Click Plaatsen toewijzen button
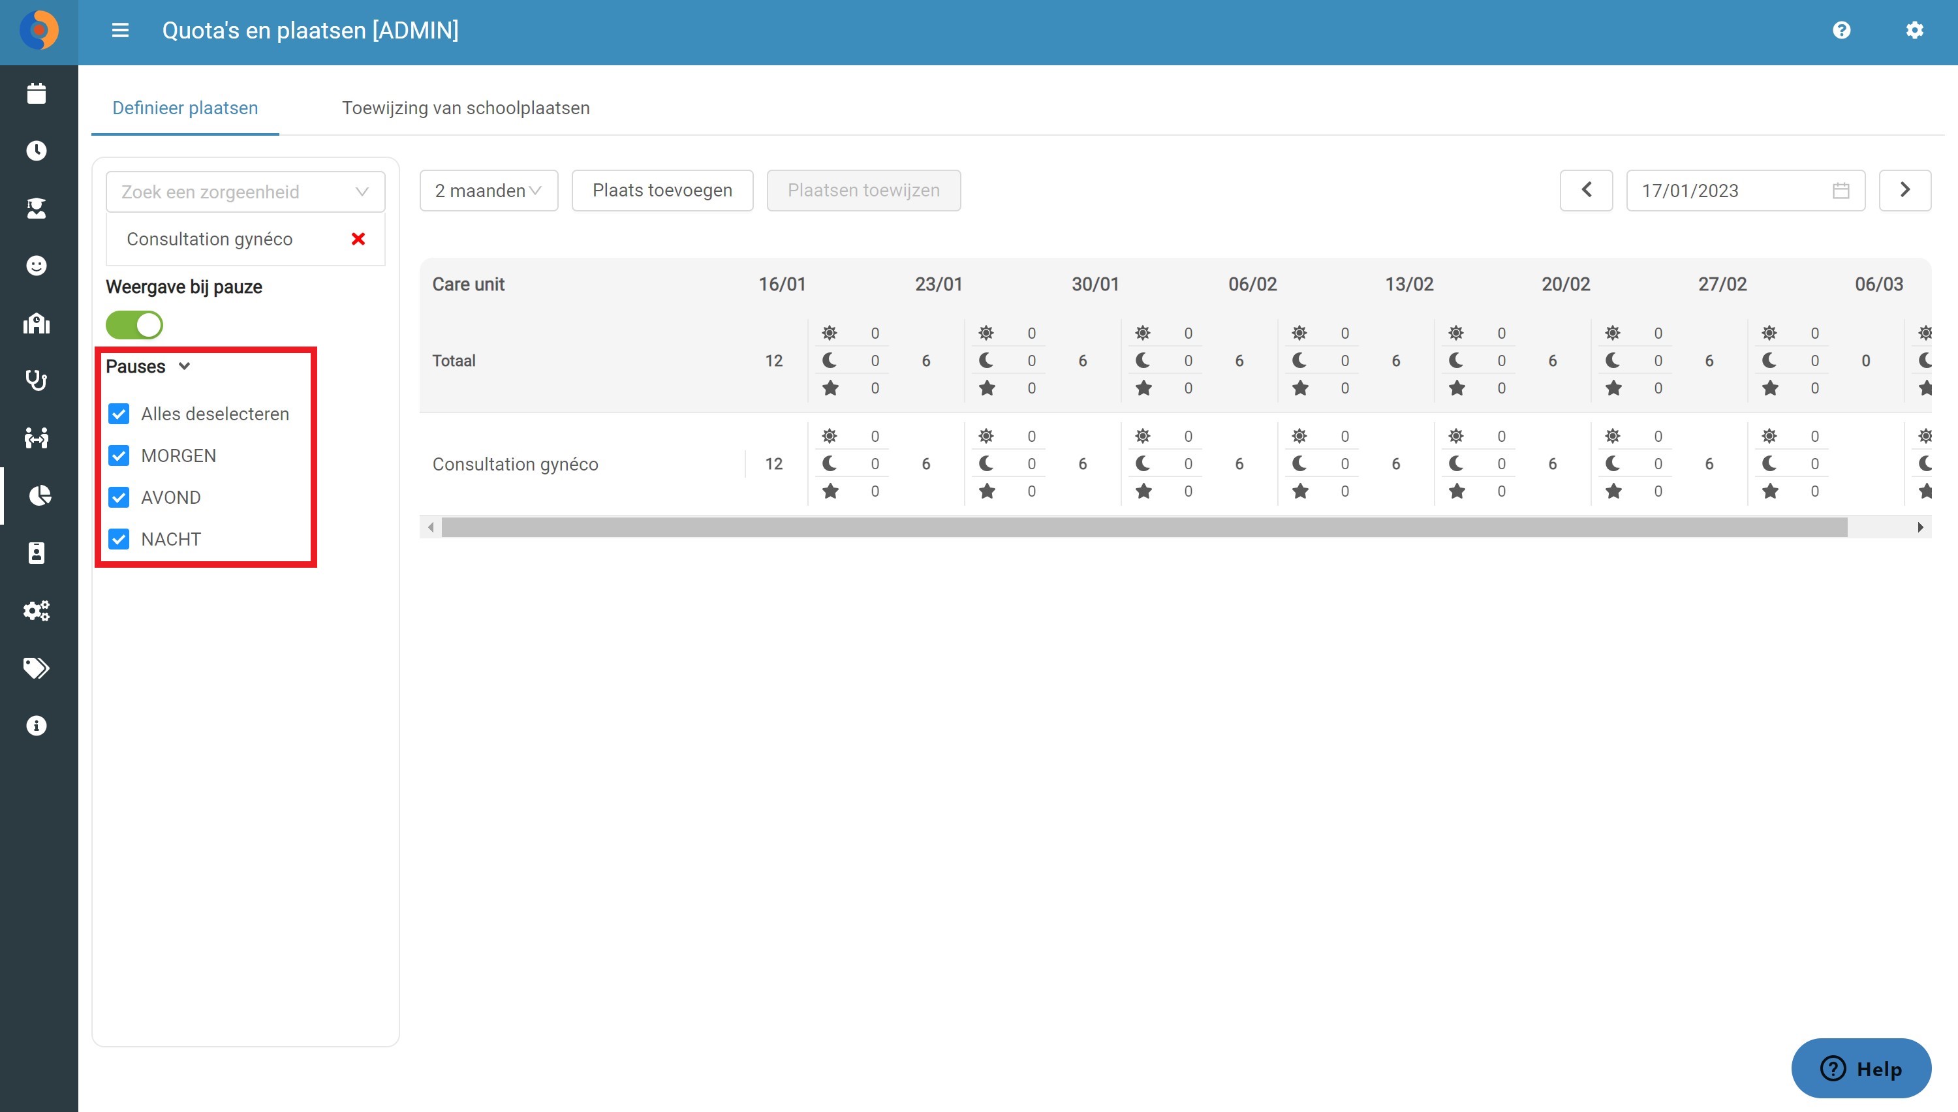 coord(863,190)
